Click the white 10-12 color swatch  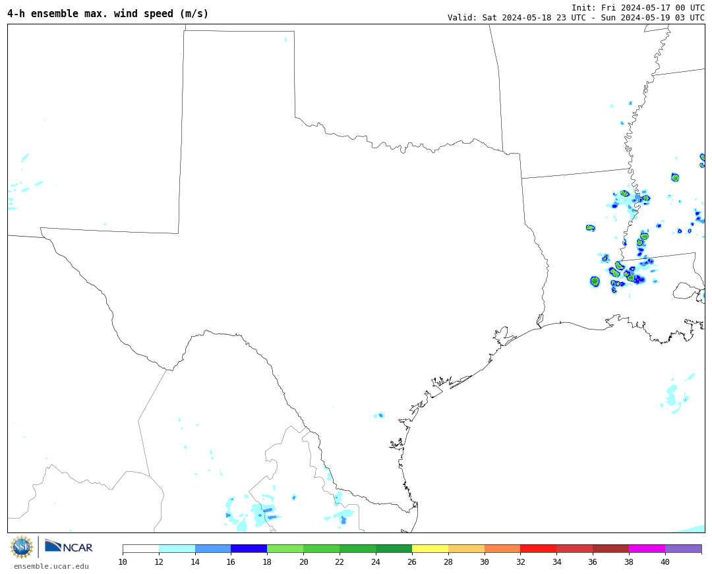[x=141, y=548]
